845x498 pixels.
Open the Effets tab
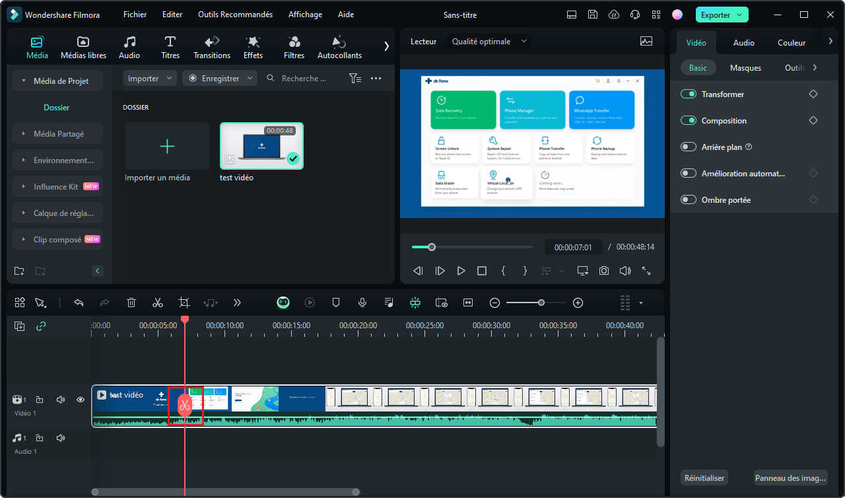253,47
